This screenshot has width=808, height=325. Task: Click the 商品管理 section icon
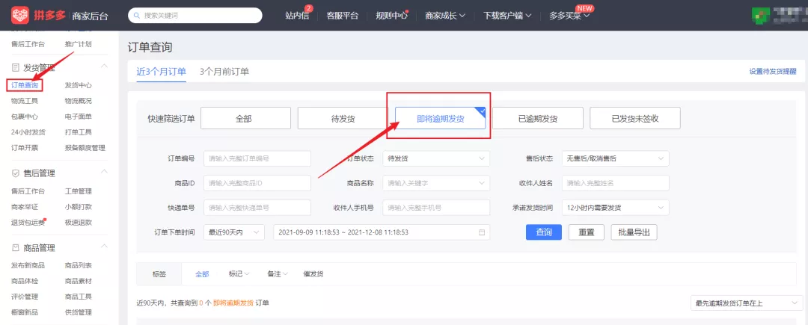(16, 248)
